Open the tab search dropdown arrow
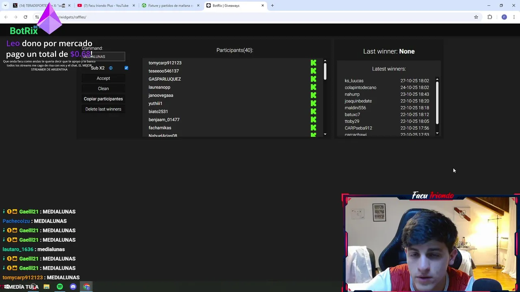520x292 pixels. pos(5,6)
